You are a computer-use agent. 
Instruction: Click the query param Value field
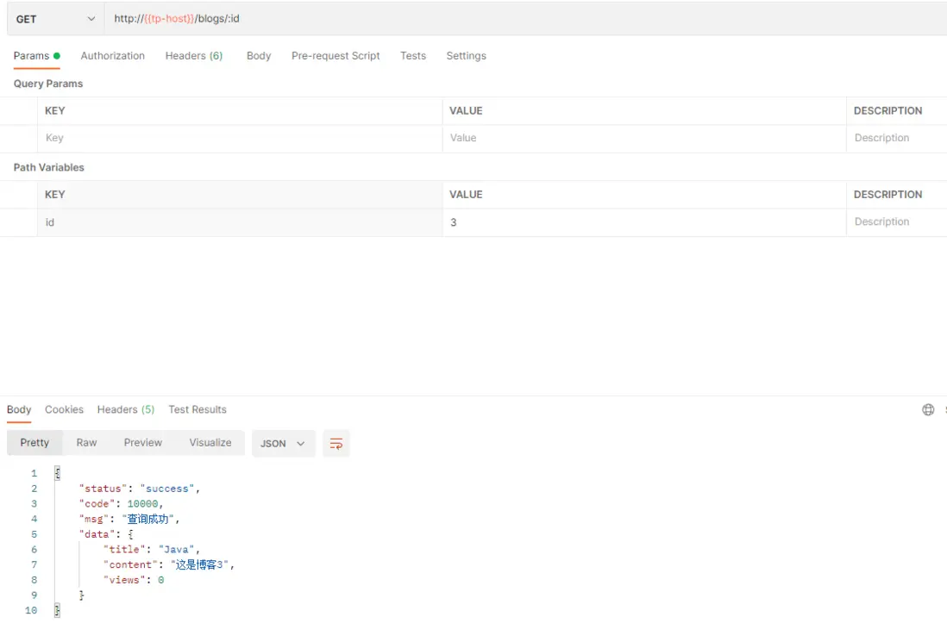(x=644, y=138)
